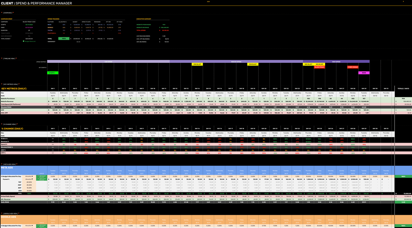
Task: Select AVG ROAS (BLENDED) value 5.38
Action: pyautogui.click(x=164, y=36)
